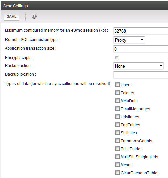This screenshot has height=178, width=168.
Task: Toggle the ClearCacheonTables checkbox
Action: (117, 173)
